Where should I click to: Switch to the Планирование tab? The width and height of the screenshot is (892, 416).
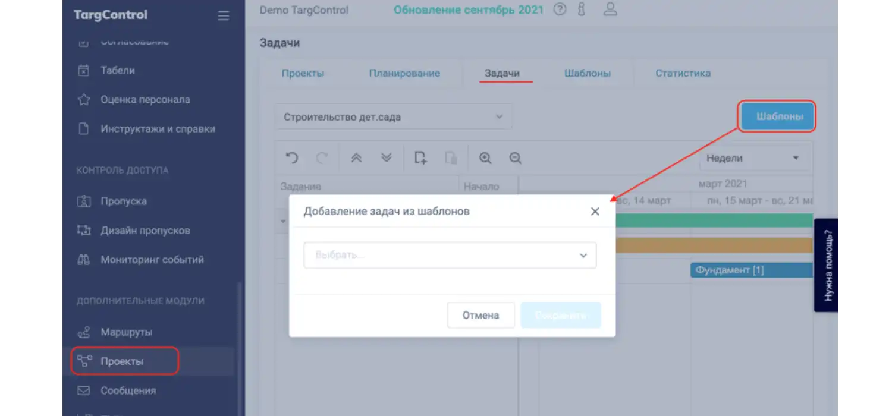[x=404, y=73]
